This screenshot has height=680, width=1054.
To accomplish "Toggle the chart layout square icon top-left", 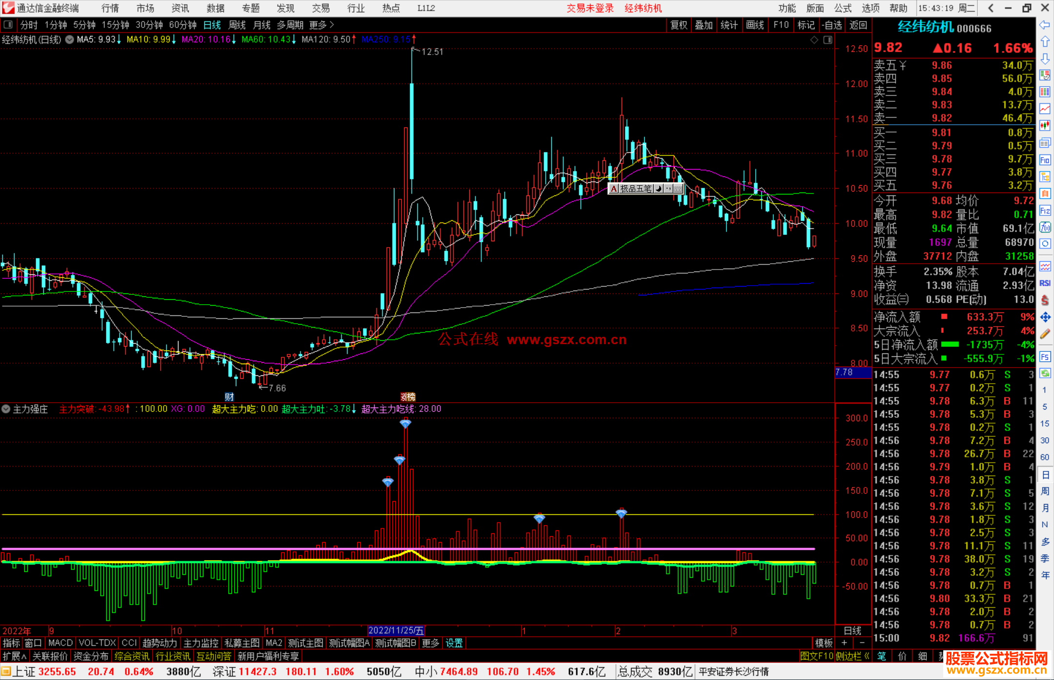I will point(8,24).
